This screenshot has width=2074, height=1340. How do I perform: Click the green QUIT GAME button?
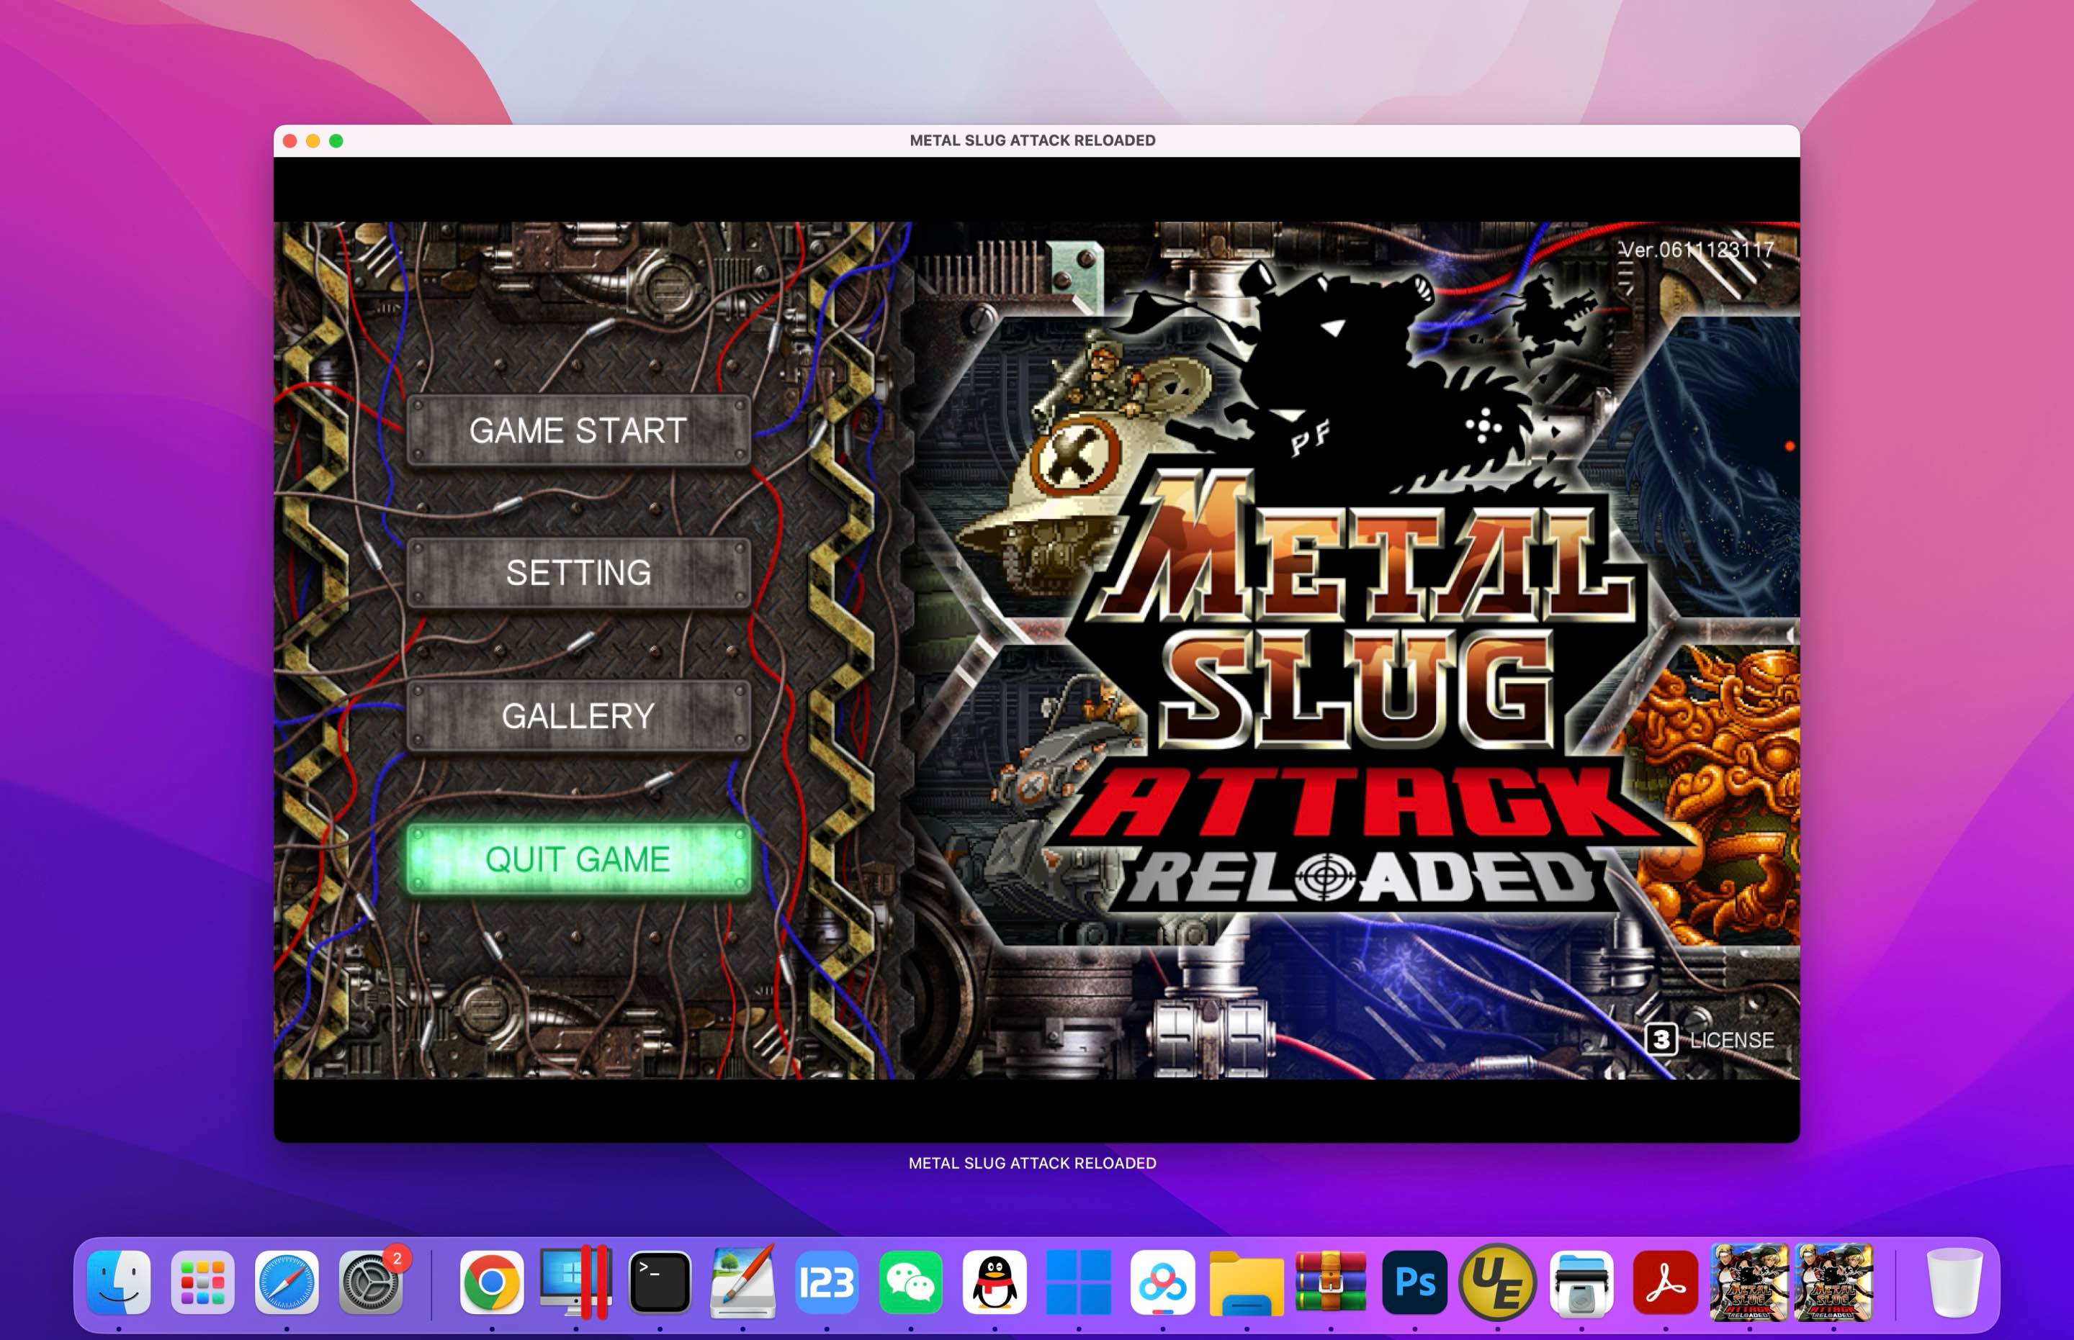tap(578, 860)
